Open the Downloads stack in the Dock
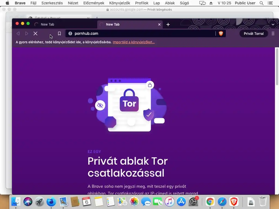279x209 pixels. tap(251, 202)
